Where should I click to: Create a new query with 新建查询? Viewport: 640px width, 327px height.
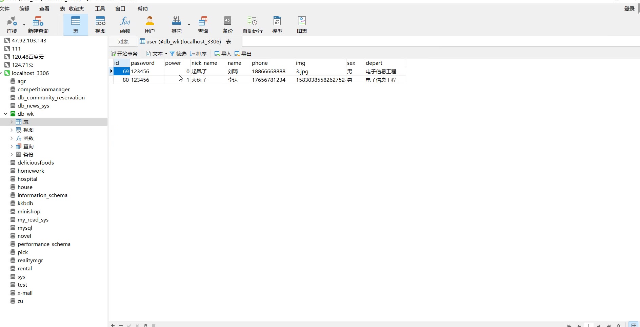pos(38,25)
